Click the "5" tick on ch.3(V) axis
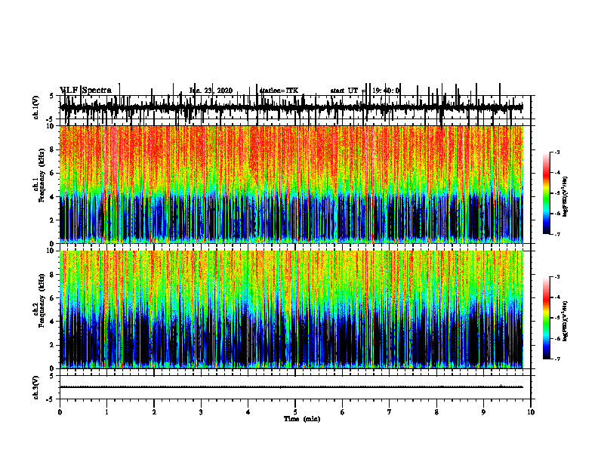 pyautogui.click(x=52, y=376)
